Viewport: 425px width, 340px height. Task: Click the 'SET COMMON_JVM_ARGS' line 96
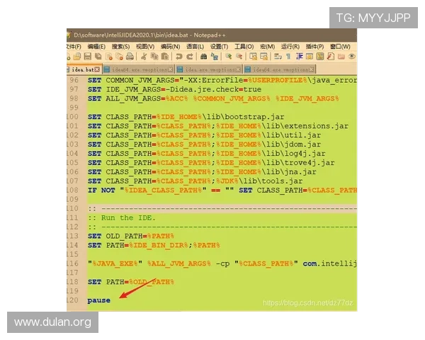click(222, 80)
